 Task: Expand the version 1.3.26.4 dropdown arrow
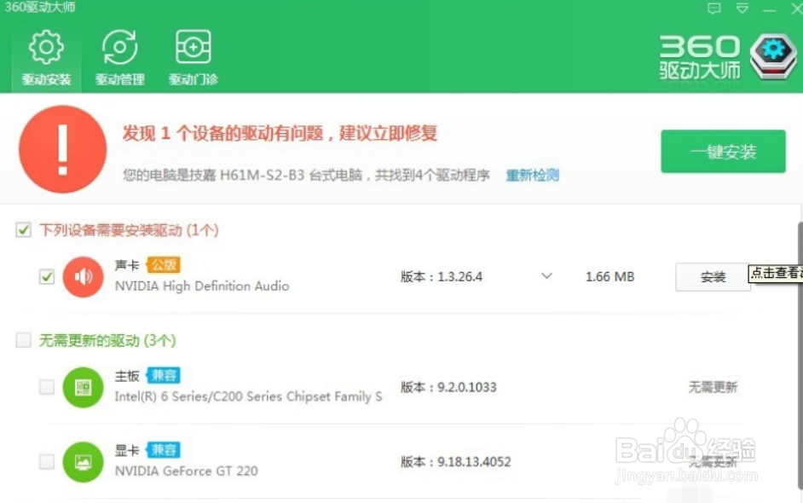point(546,276)
